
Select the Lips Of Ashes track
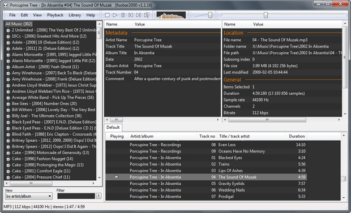click(x=206, y=171)
